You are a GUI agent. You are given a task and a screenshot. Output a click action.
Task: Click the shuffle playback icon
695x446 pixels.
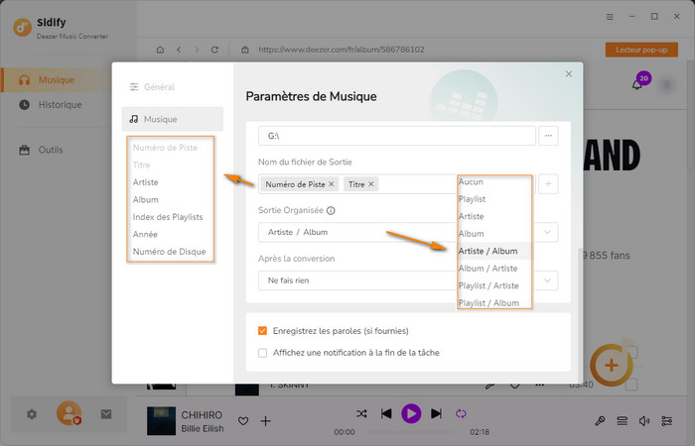(361, 413)
